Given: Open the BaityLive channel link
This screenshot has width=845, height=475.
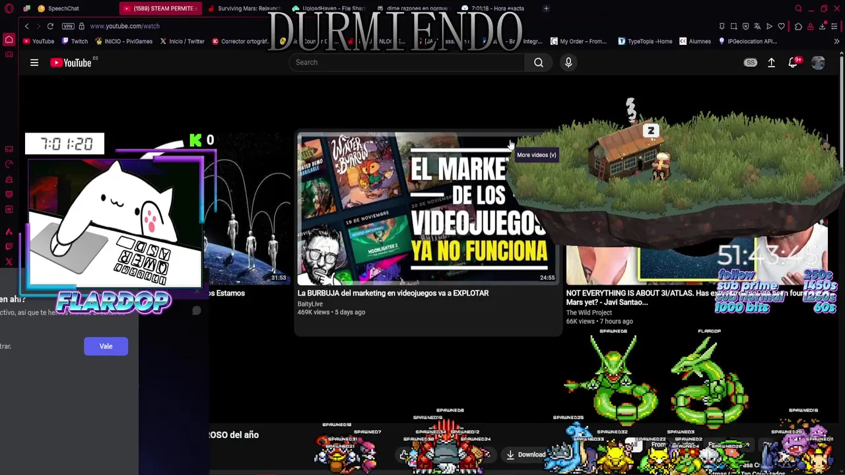Looking at the screenshot, I should [x=310, y=304].
